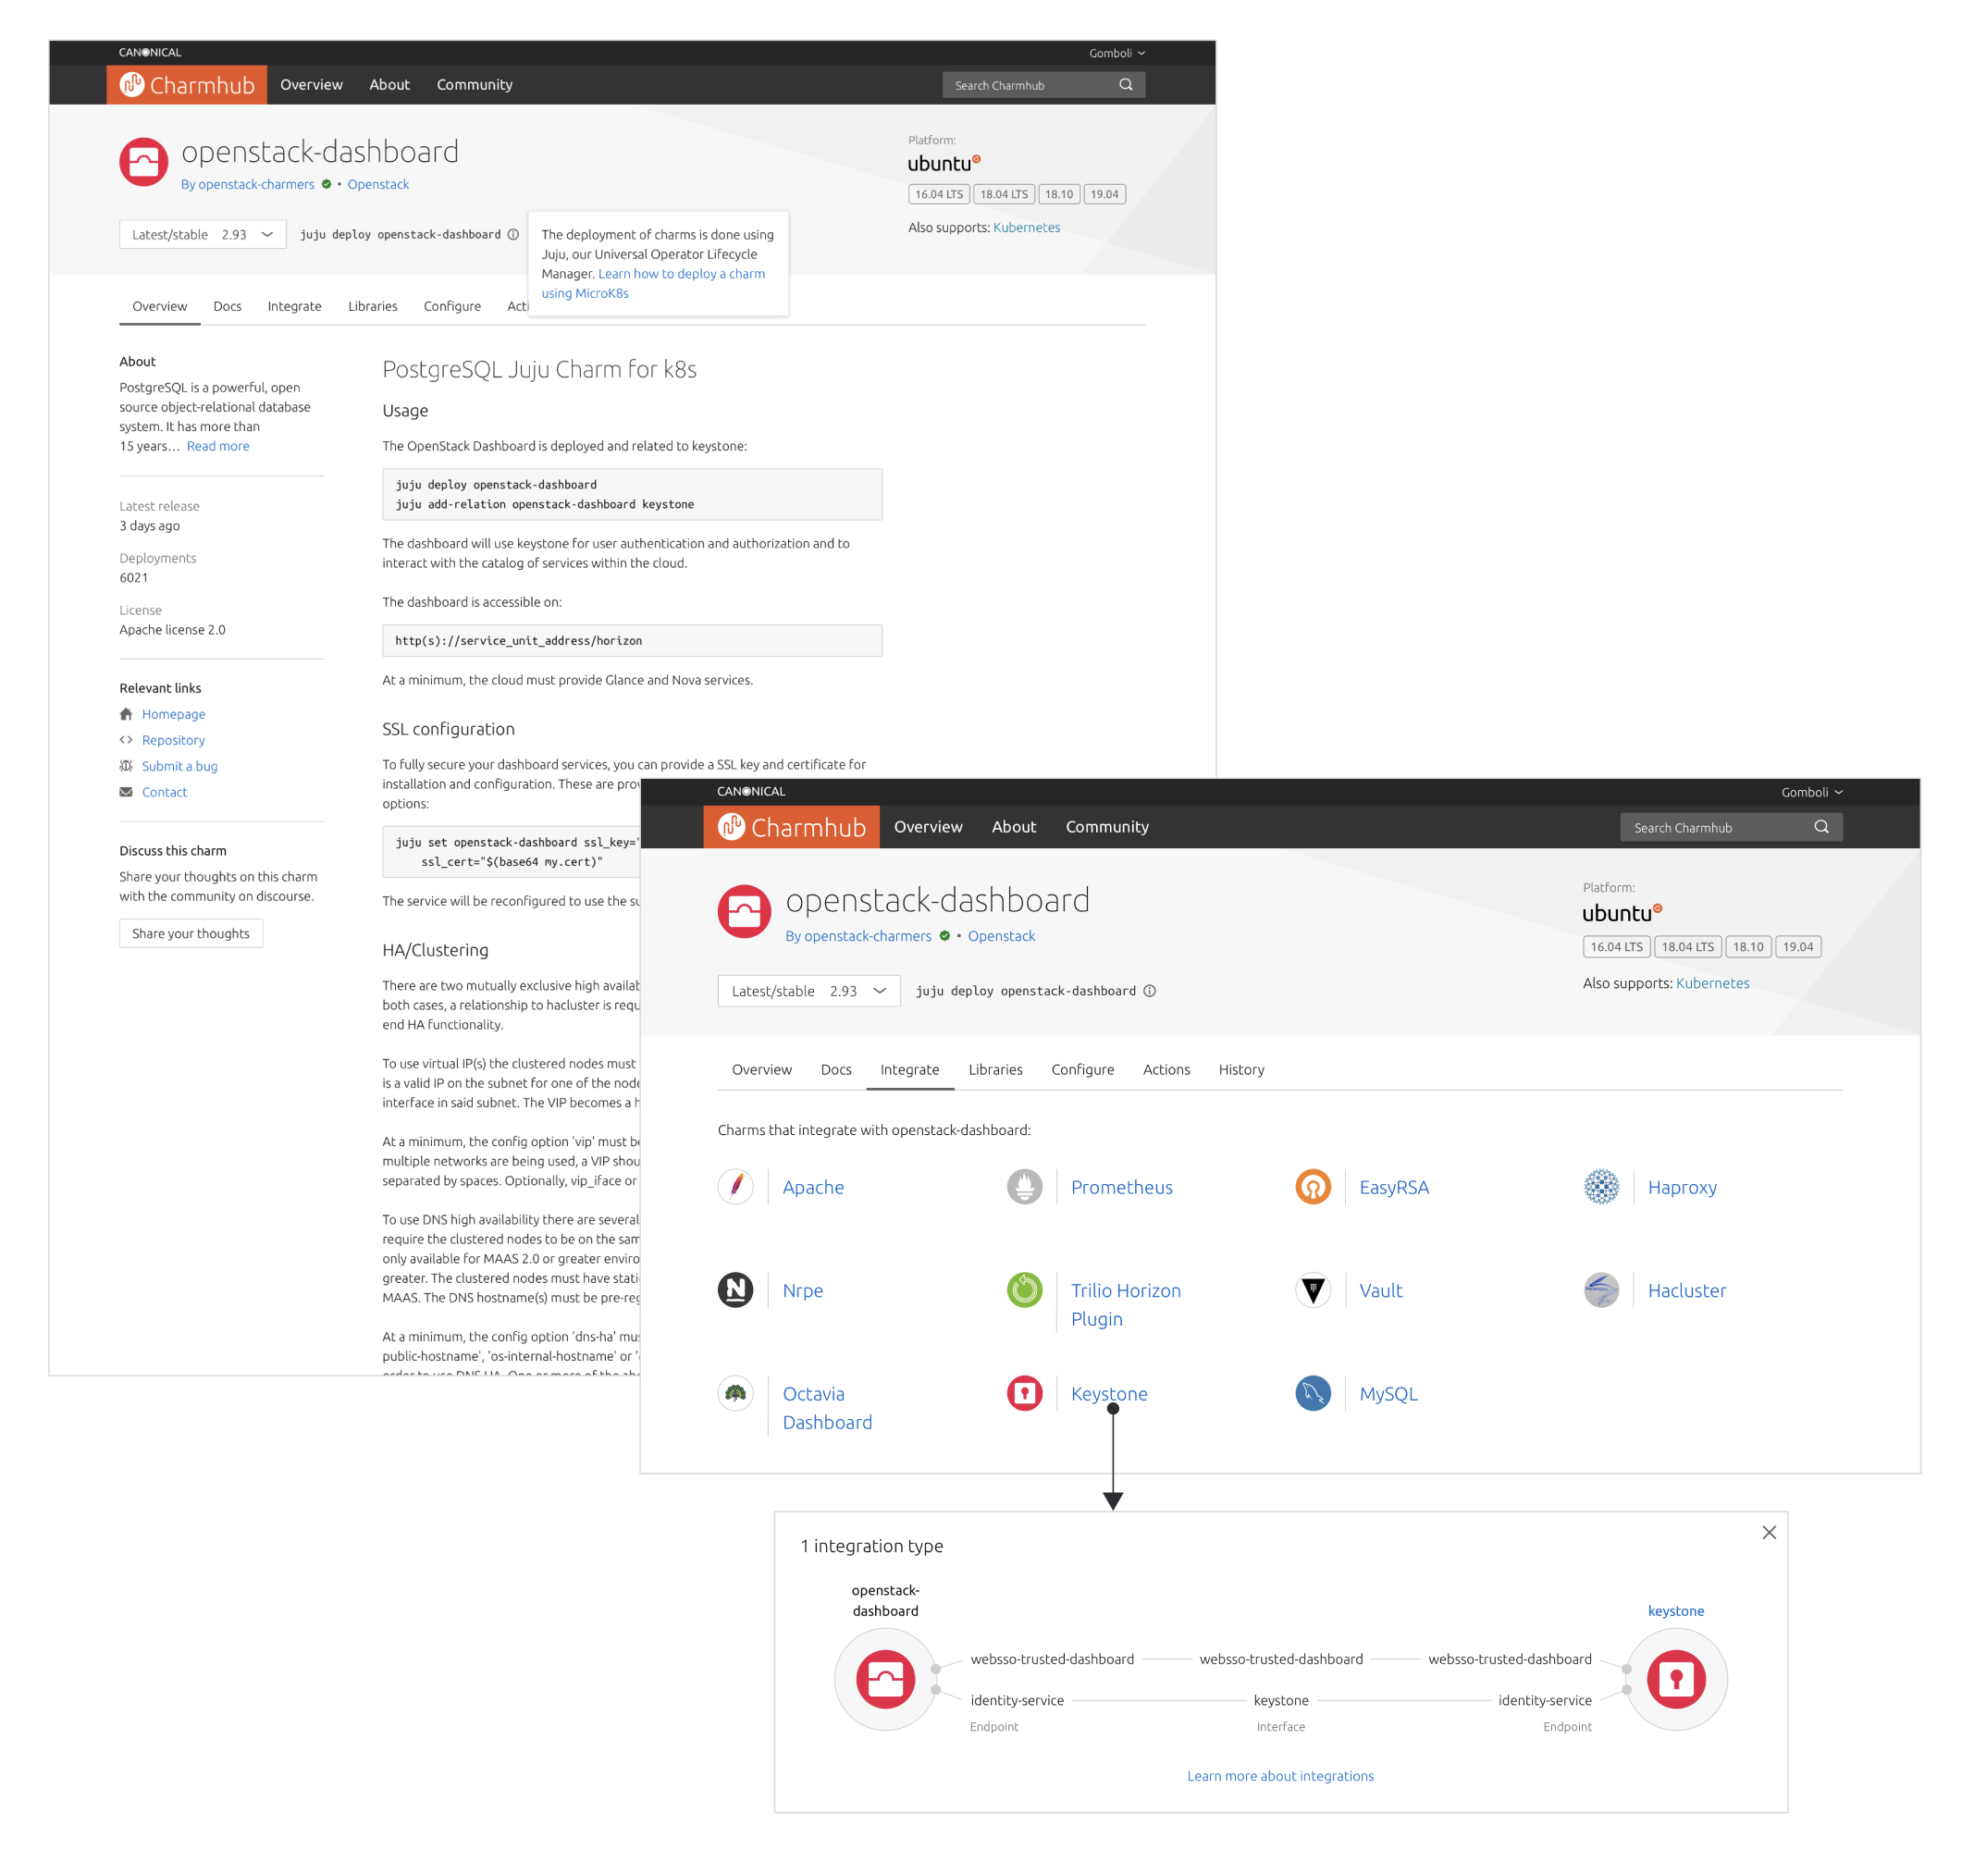Click the Haproxy charm icon
The height and width of the screenshot is (1863, 1974).
pos(1601,1187)
